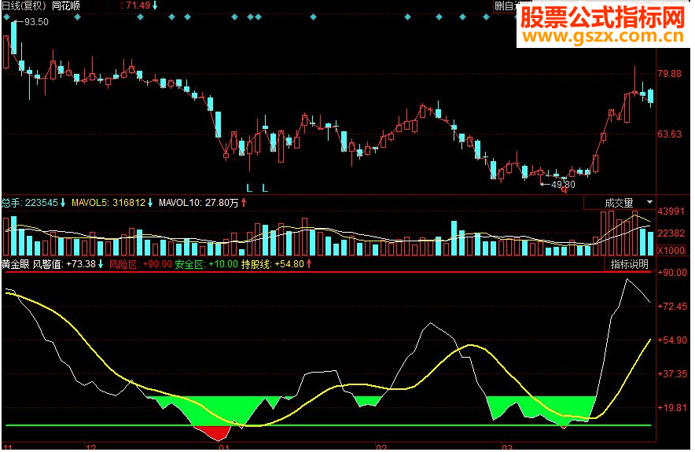This screenshot has height=452, width=695.
Task: Click the X1000 volume unit label
Action: (x=671, y=251)
